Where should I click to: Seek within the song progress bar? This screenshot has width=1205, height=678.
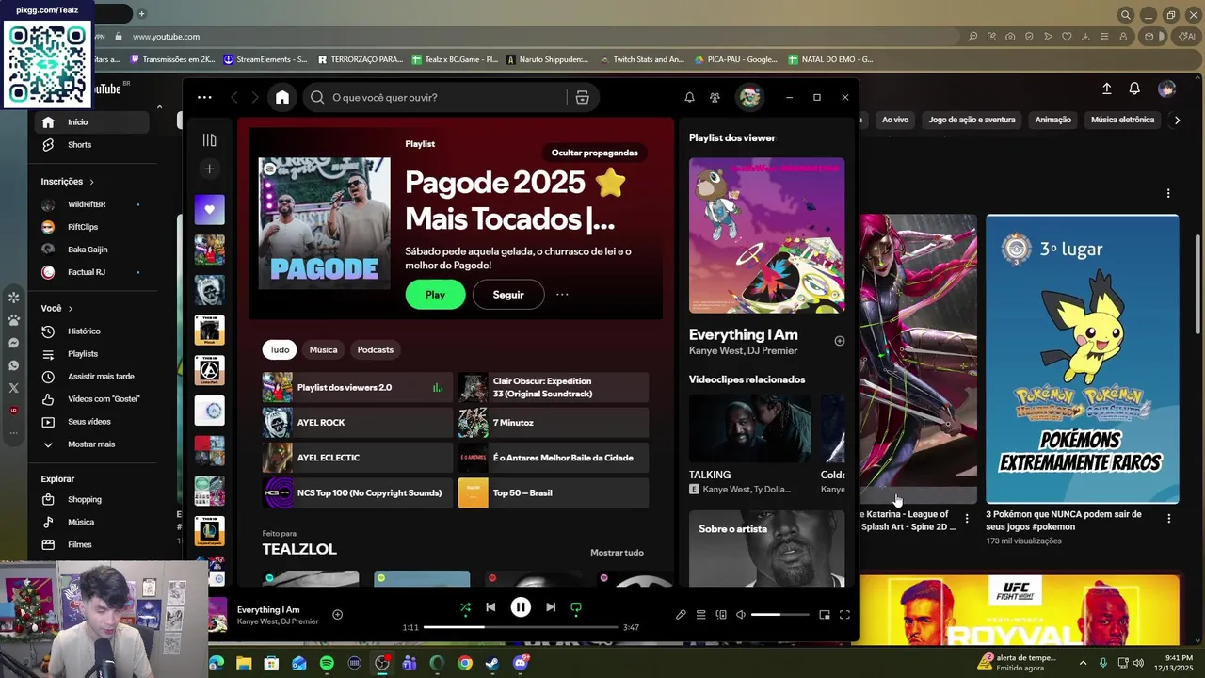[521, 627]
